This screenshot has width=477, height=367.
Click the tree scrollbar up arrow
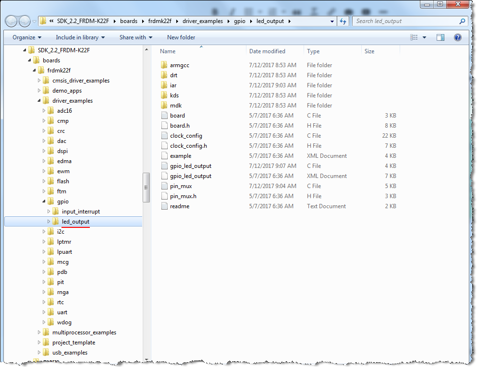coord(147,49)
